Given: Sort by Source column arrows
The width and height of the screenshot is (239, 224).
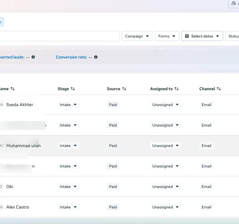Looking at the screenshot, I should point(124,89).
